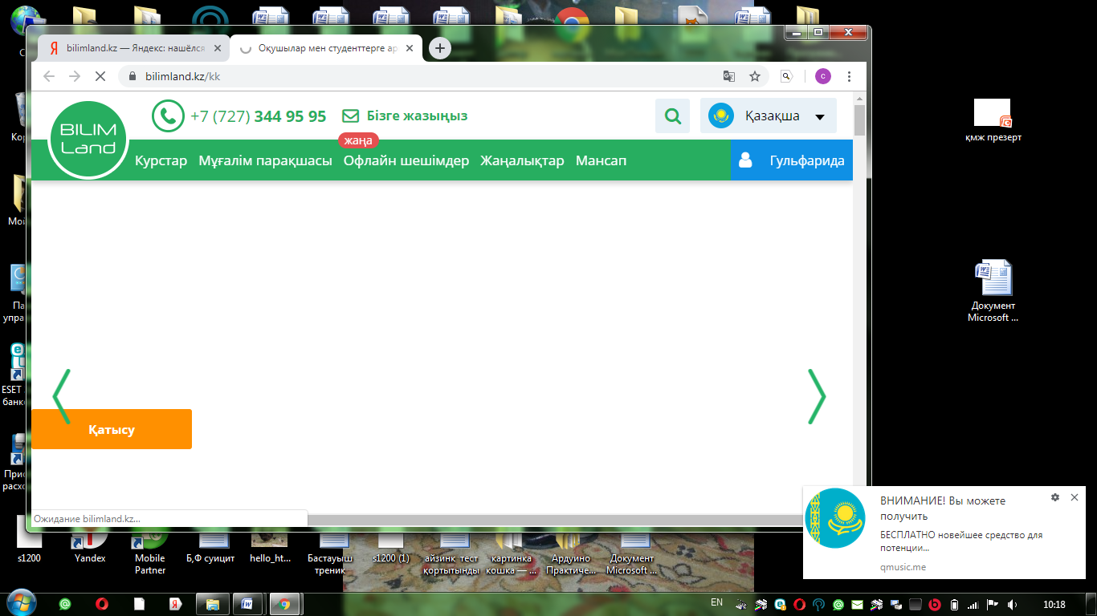Open Chrome's three-dot menu
The width and height of the screenshot is (1097, 616).
[x=850, y=76]
